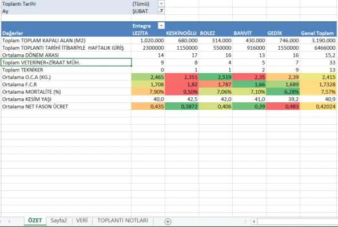338x227 pixels.
Task: Select the cell 0,42024 in Genel Toplam
Action: (x=318, y=106)
